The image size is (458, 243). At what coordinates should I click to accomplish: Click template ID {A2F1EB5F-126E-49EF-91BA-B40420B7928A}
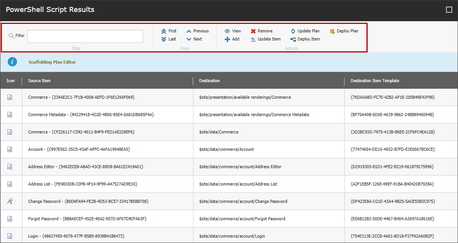pyautogui.click(x=392, y=184)
